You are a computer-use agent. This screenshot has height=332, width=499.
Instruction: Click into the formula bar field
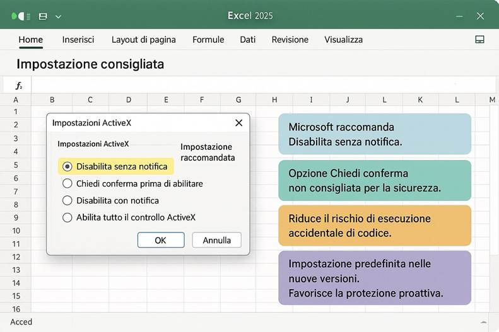[x=264, y=85]
